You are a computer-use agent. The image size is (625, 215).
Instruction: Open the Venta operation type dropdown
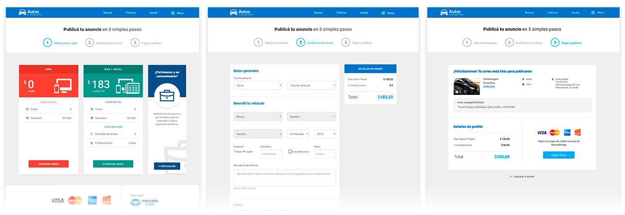coord(258,85)
